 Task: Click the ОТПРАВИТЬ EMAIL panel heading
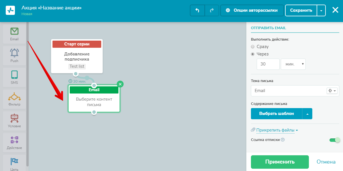click(x=268, y=28)
